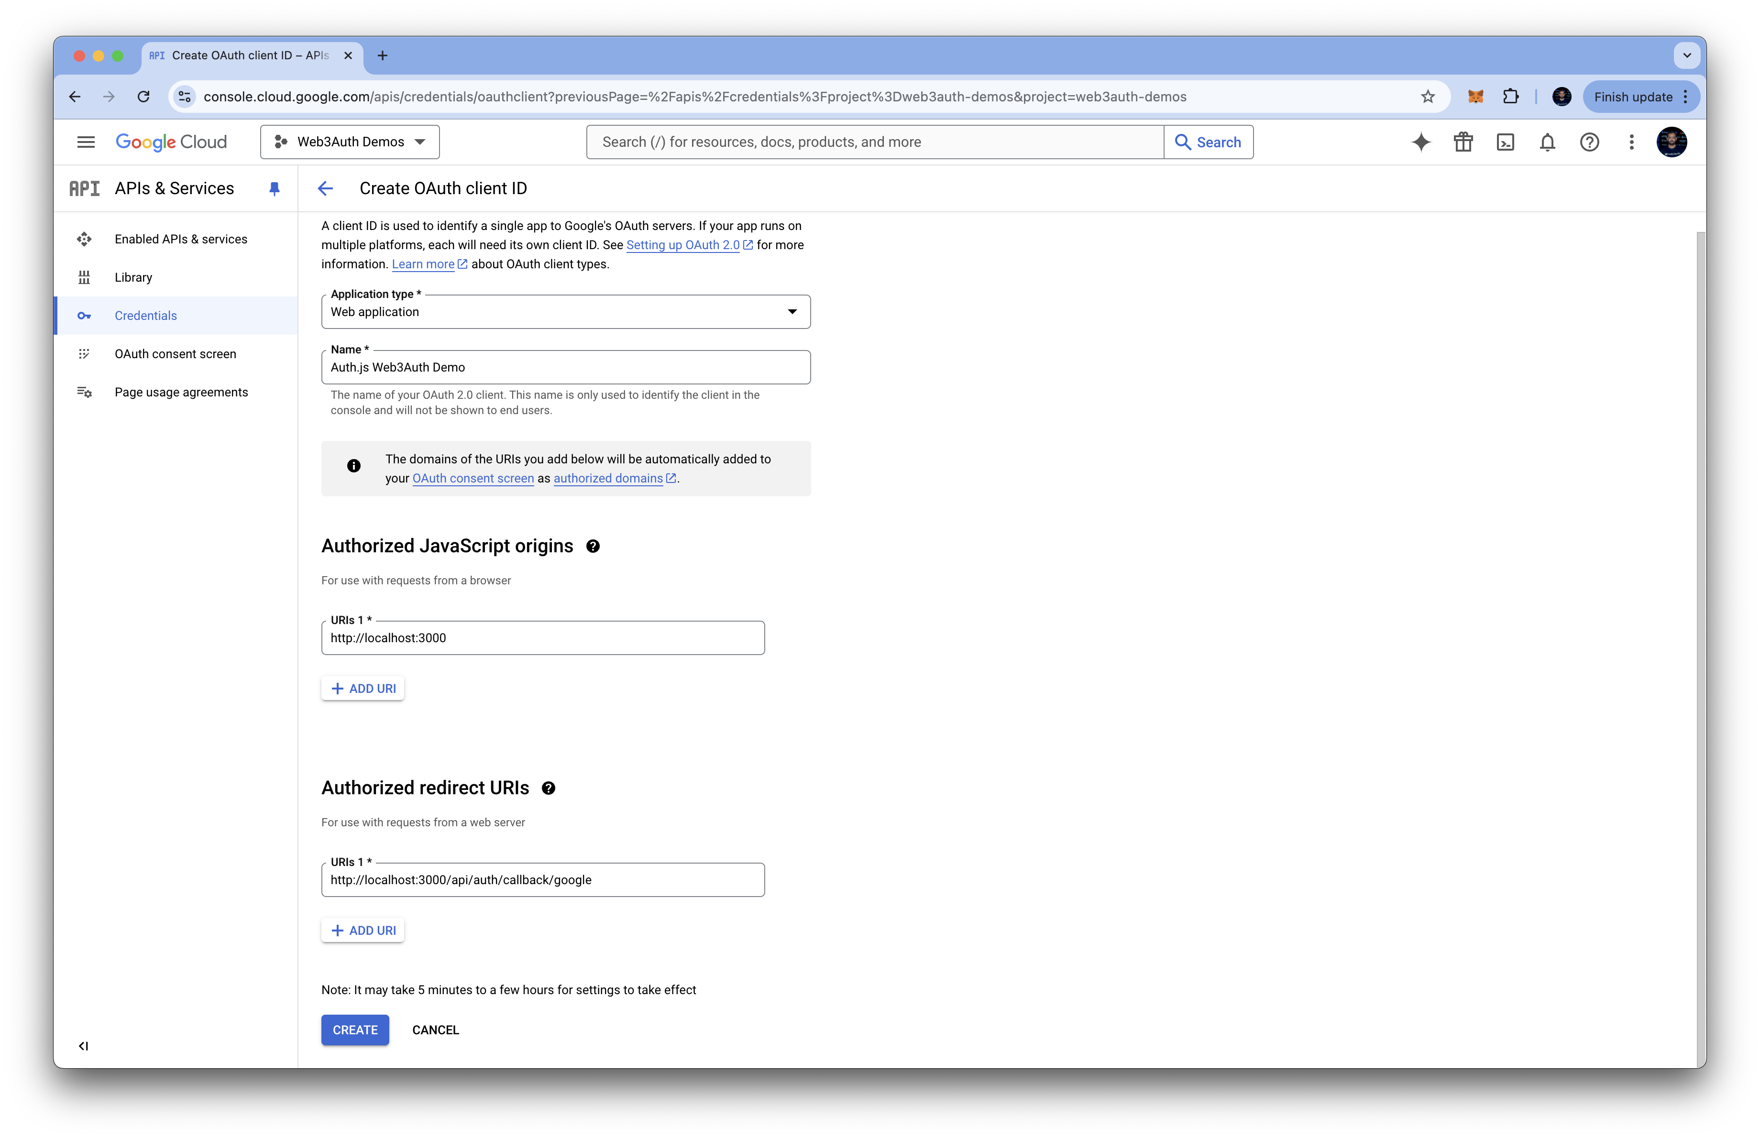Show help for Authorized JavaScript origins

(x=593, y=546)
